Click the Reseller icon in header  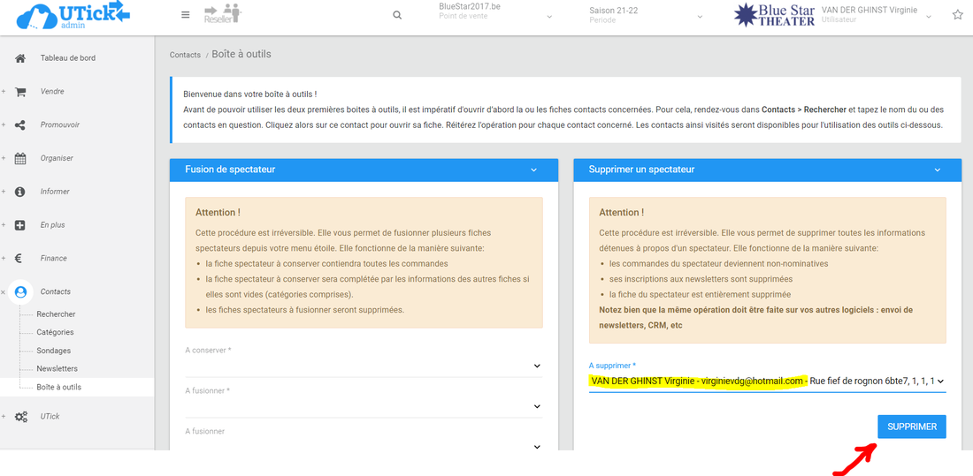[x=222, y=13]
